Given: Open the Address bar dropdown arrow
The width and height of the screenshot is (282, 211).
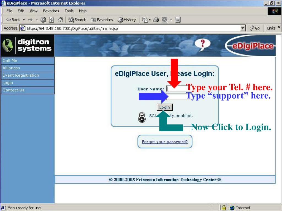Looking at the screenshot, I should 243,28.
